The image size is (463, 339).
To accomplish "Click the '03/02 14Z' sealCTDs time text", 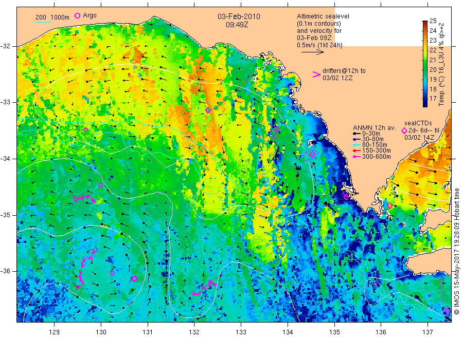I will [x=419, y=137].
